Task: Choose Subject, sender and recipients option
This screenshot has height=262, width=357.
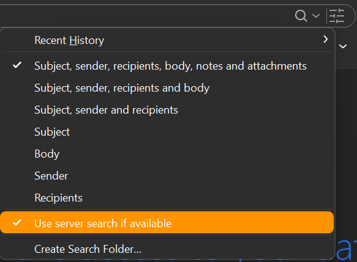Action: (x=167, y=110)
